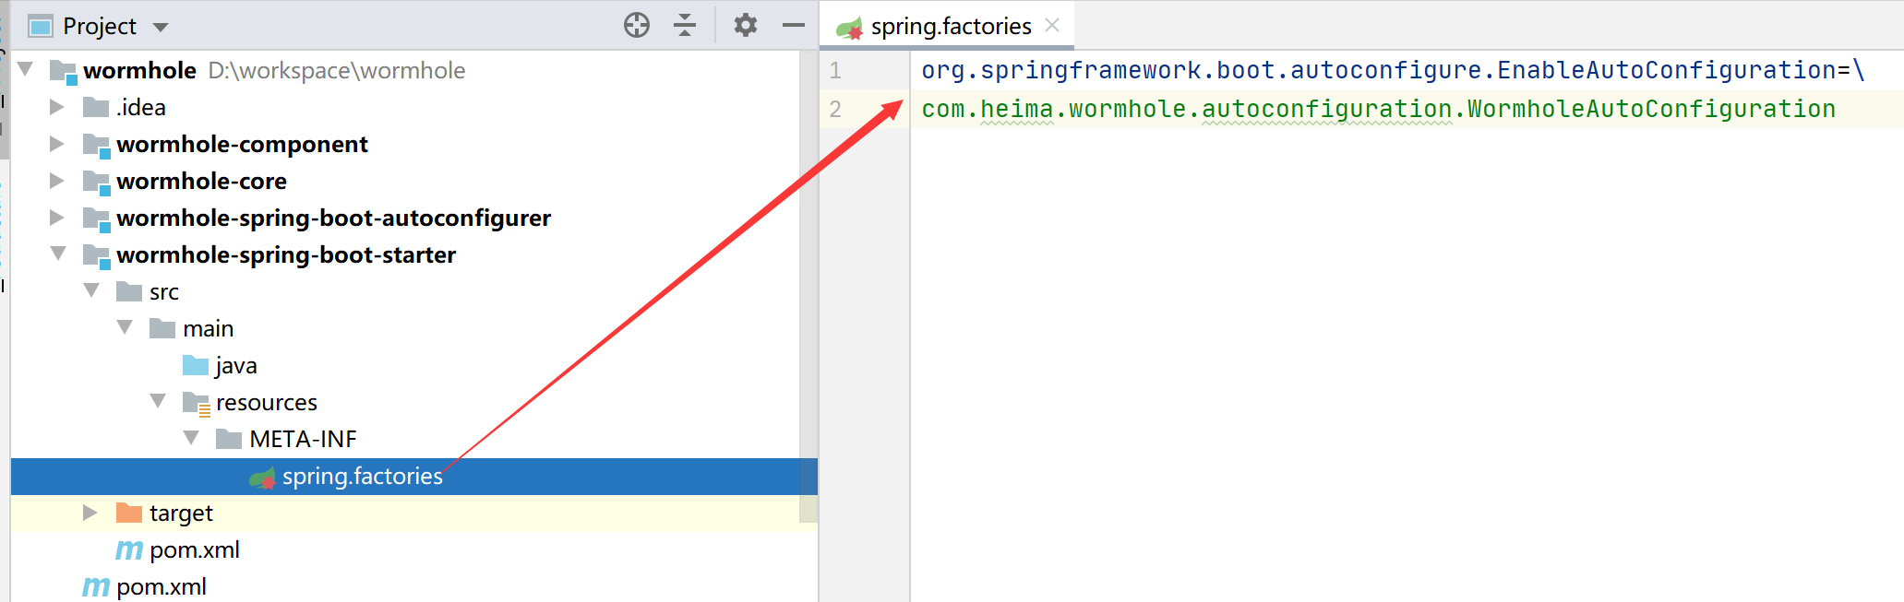
Task: Click the Maven icon beside root pom.xml
Action: tap(95, 586)
